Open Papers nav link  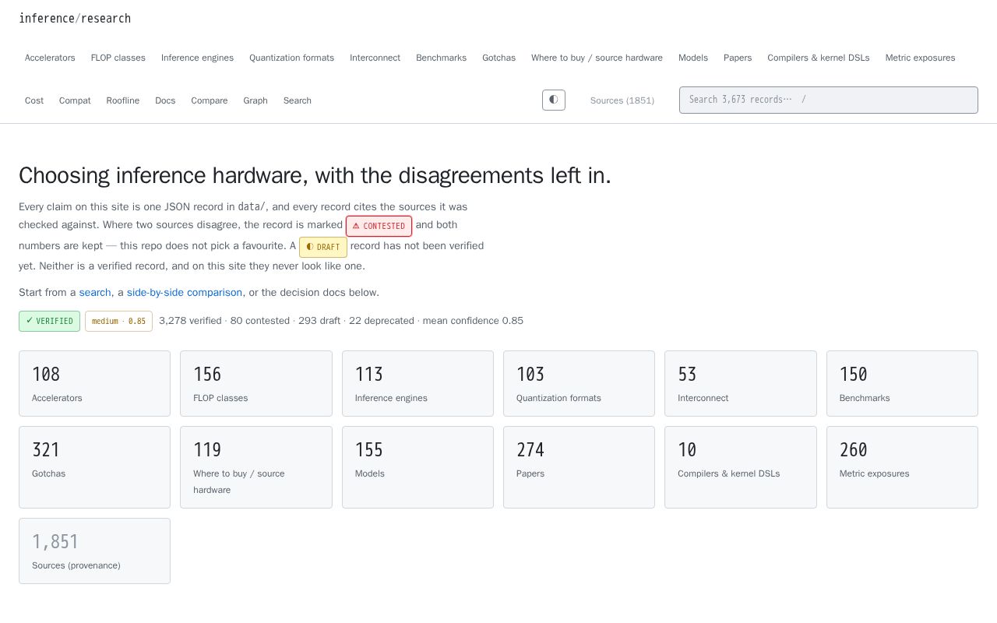(738, 58)
